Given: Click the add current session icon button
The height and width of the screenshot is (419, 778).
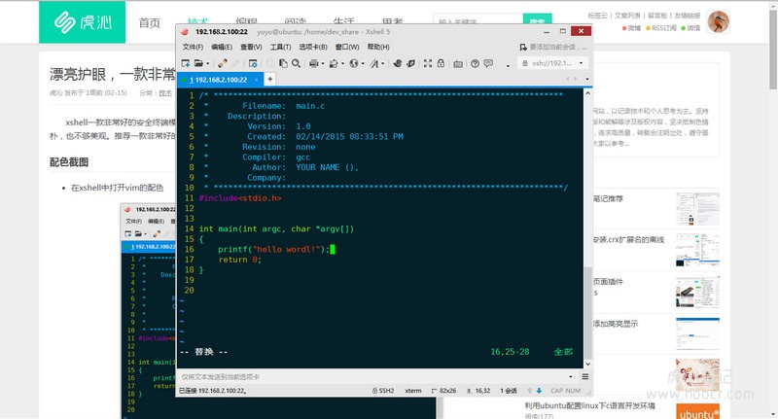Looking at the screenshot, I should click(x=523, y=47).
